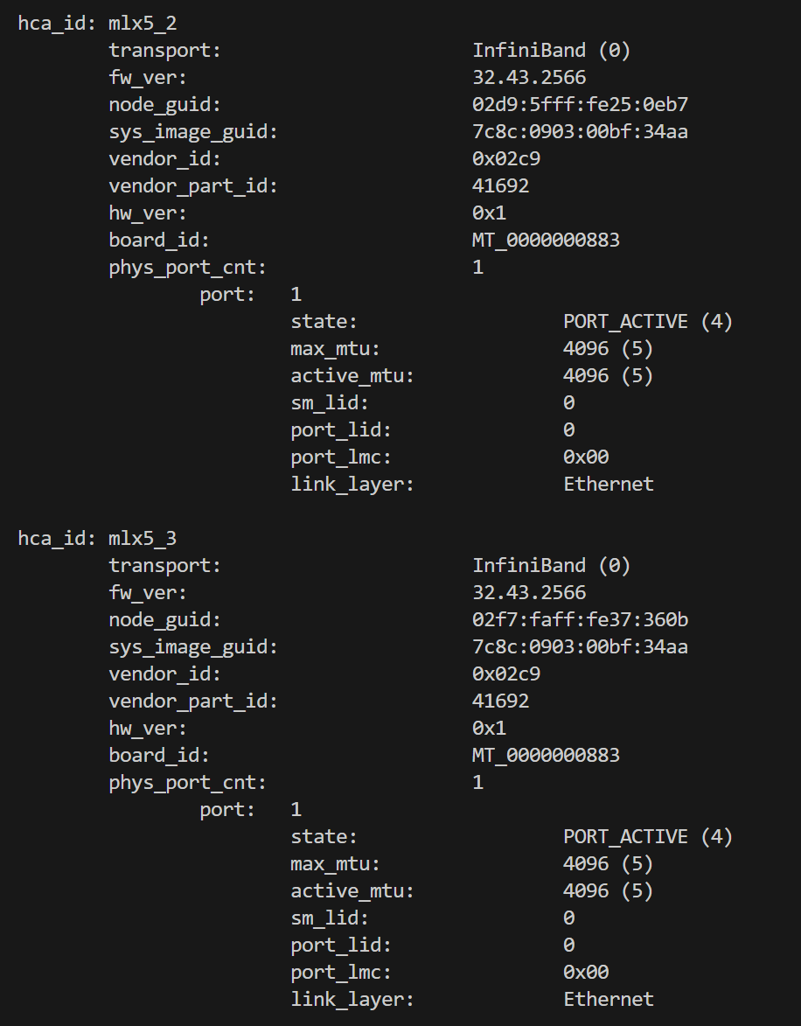This screenshot has height=1026, width=801.
Task: Click active_mtu label under mlx5_2
Action: tap(352, 376)
